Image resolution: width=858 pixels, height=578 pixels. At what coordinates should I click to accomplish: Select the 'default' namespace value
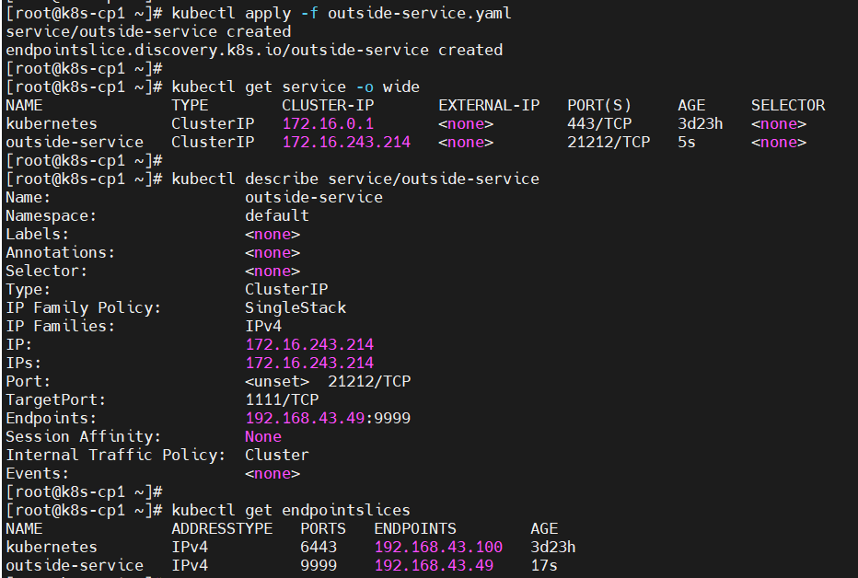tap(277, 216)
